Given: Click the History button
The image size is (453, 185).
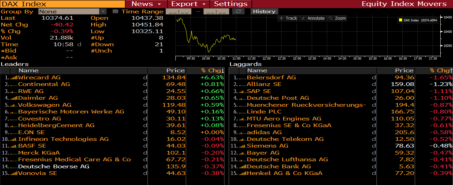Looking at the screenshot, I should click(x=264, y=11).
